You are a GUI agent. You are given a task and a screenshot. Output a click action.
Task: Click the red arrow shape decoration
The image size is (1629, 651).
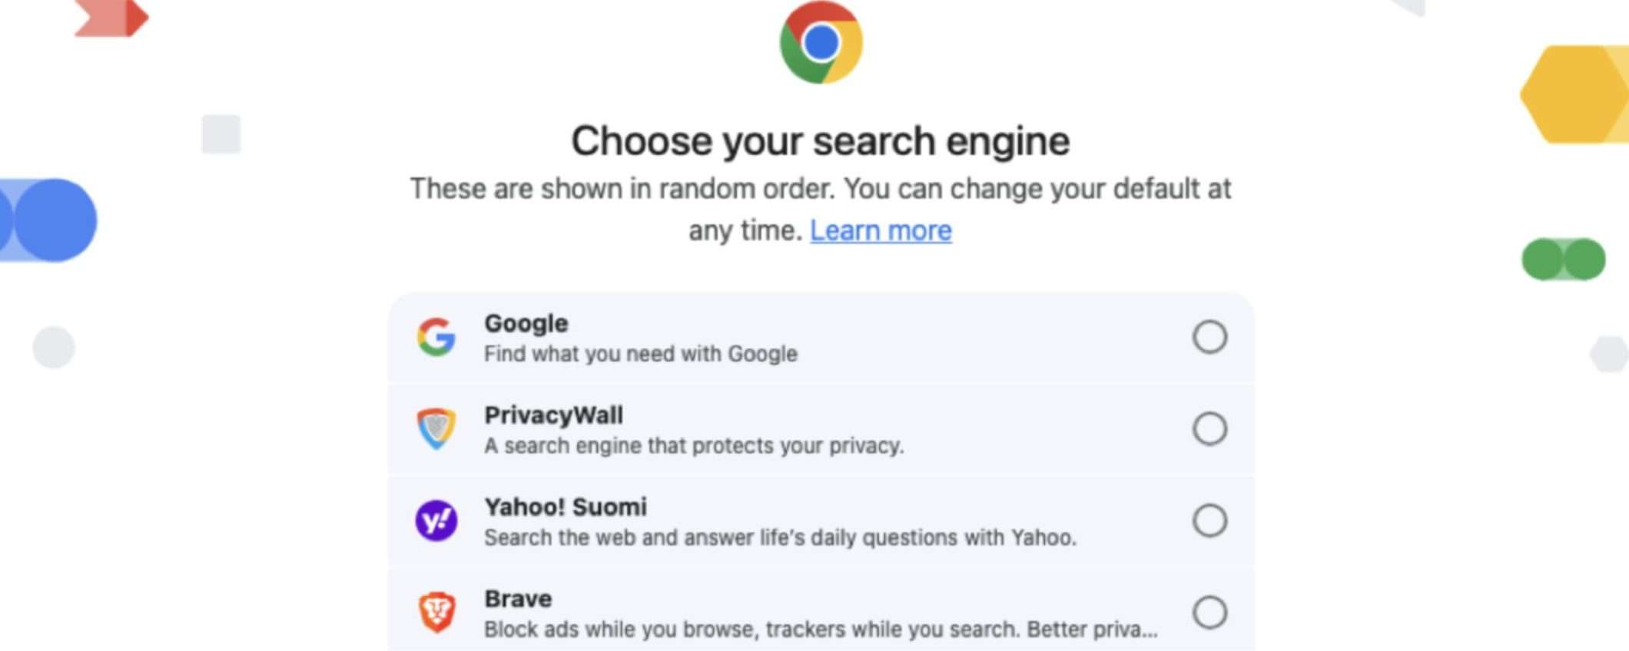click(111, 18)
